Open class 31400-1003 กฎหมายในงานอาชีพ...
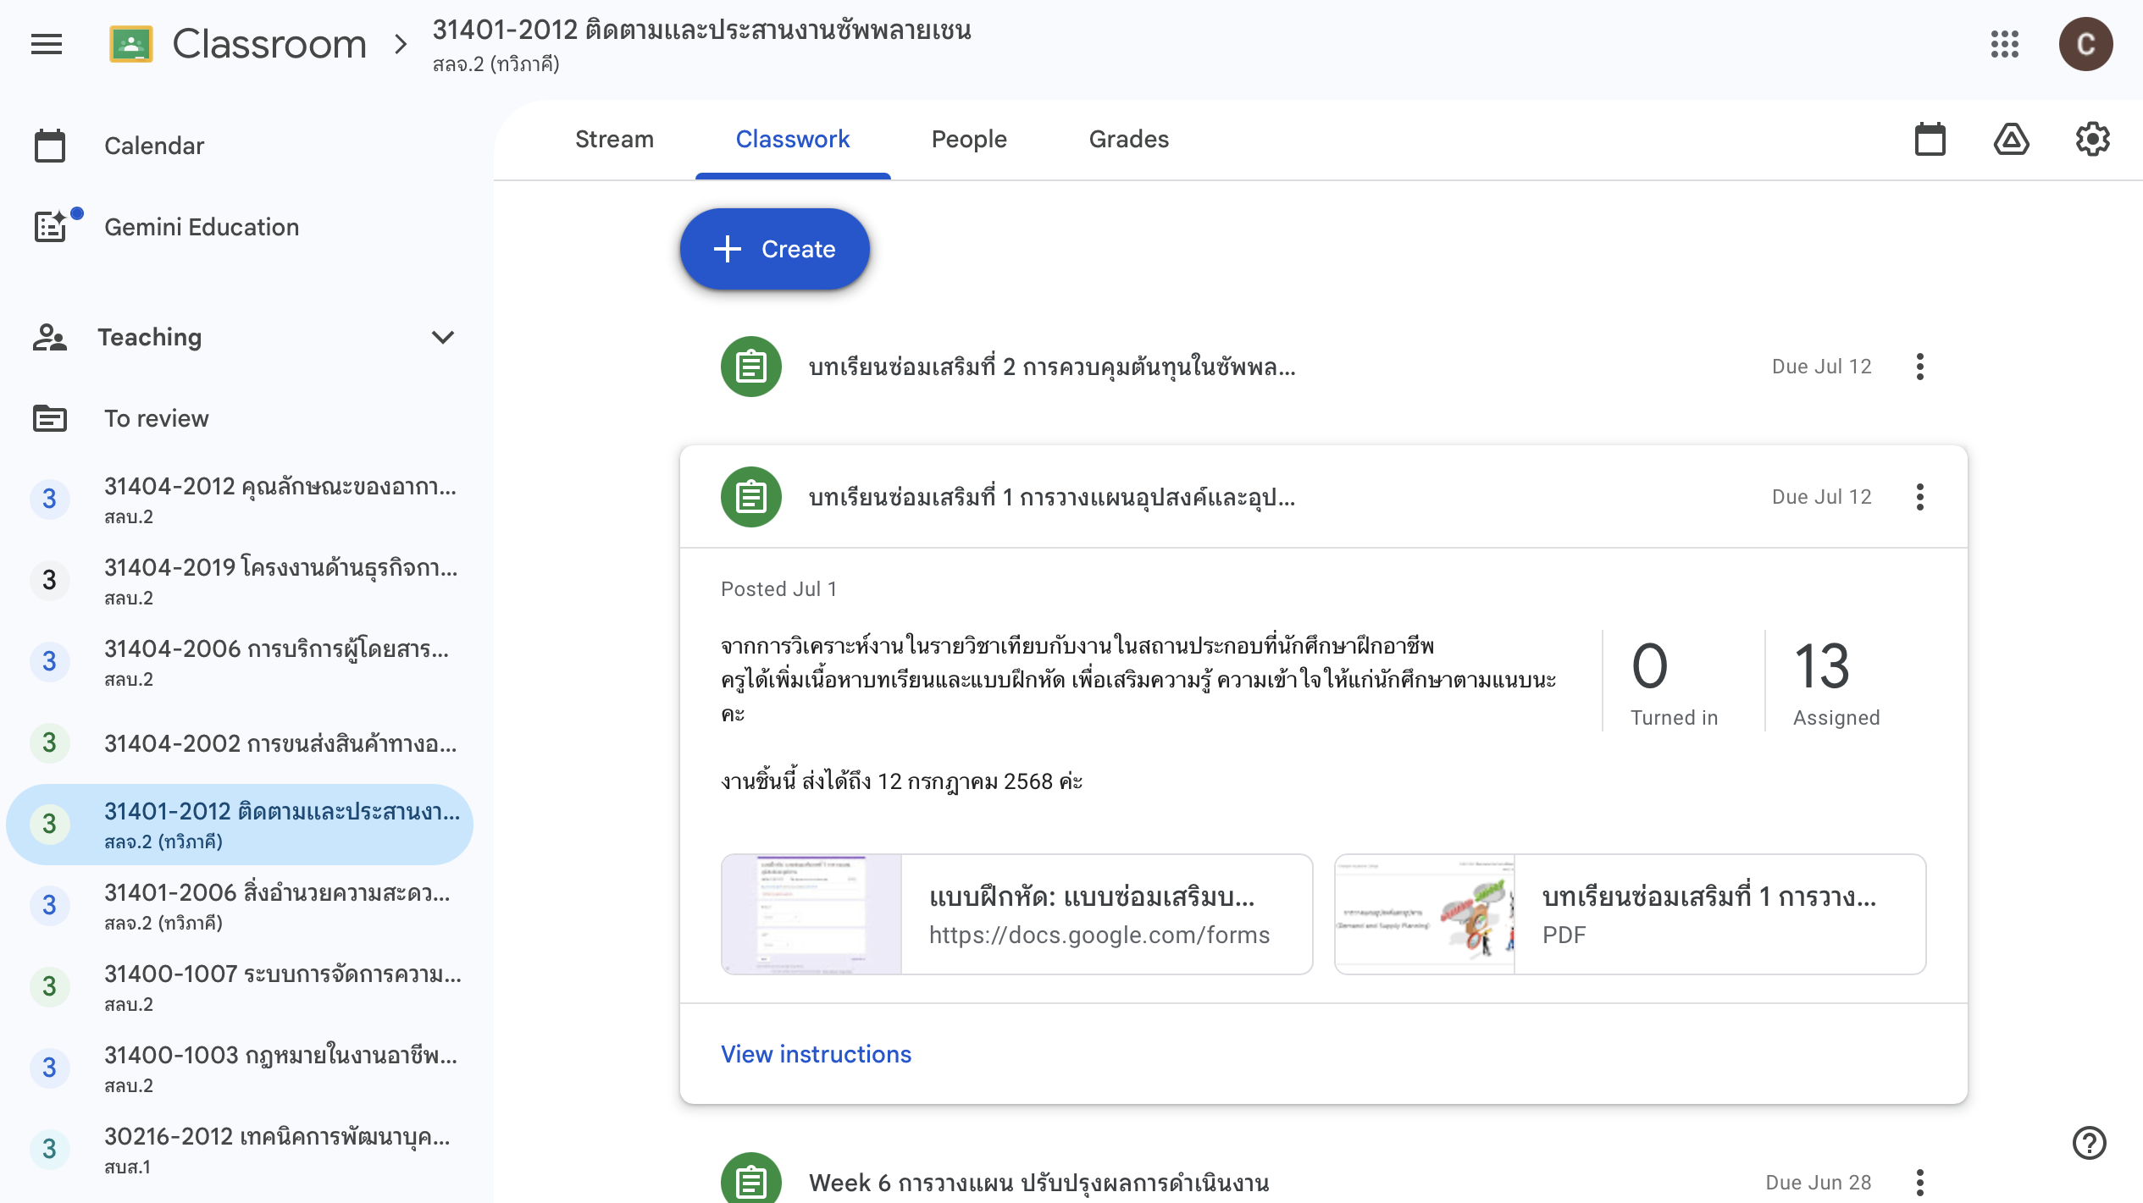 point(239,1068)
